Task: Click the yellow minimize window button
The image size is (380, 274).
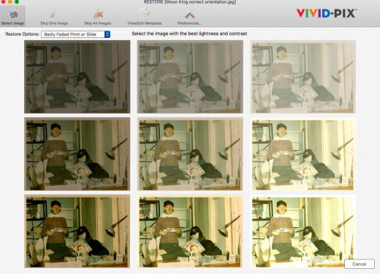Action: (10, 1)
